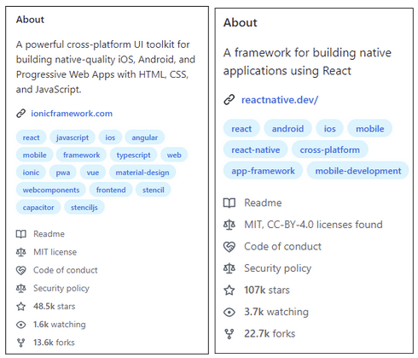Select the frontend topic tag
Viewport: 418px width, 358px height.
tap(111, 190)
